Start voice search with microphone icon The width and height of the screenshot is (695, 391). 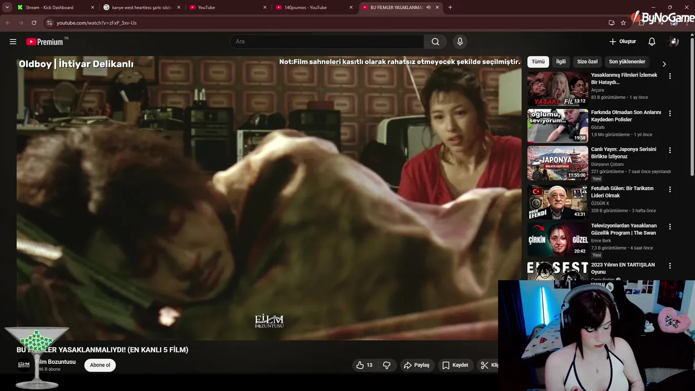click(460, 42)
